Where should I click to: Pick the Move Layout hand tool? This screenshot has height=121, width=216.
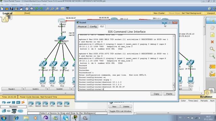coord(212,28)
